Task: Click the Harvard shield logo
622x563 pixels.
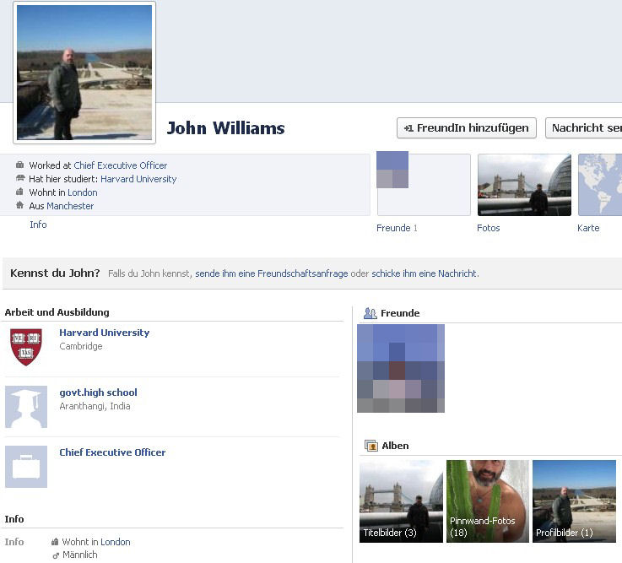Action: [x=26, y=347]
